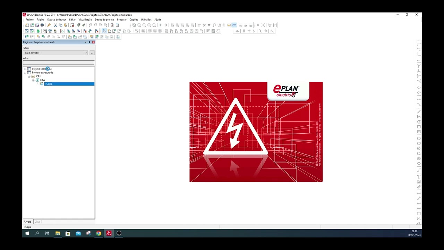Select the Hyperlink tool icon
Viewport: 444px width, 250px height.
(x=419, y=187)
